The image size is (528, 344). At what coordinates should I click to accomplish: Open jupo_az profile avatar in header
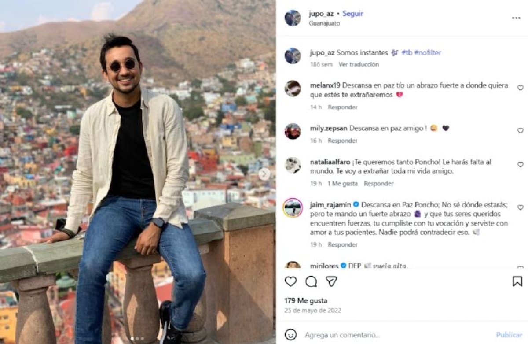point(293,18)
